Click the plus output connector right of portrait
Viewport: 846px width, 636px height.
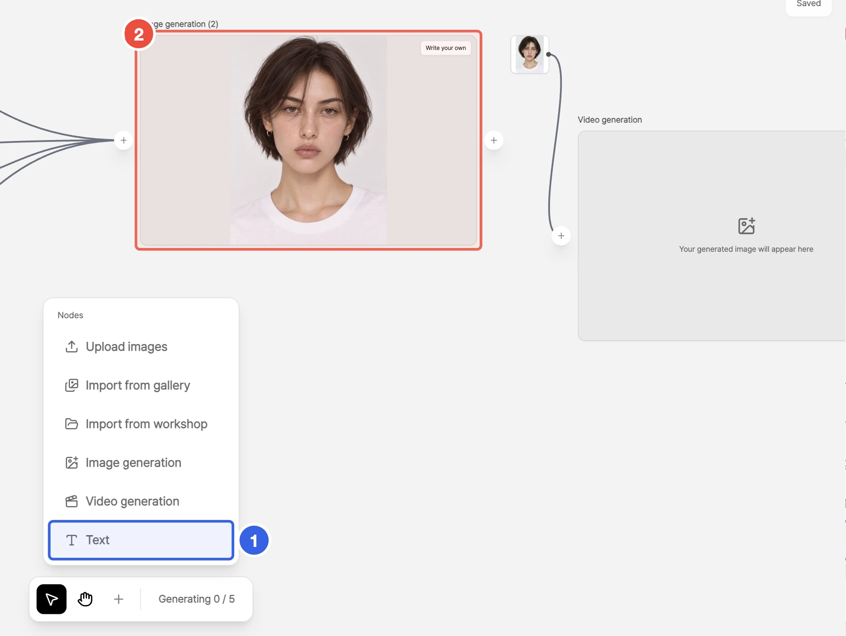coord(494,140)
